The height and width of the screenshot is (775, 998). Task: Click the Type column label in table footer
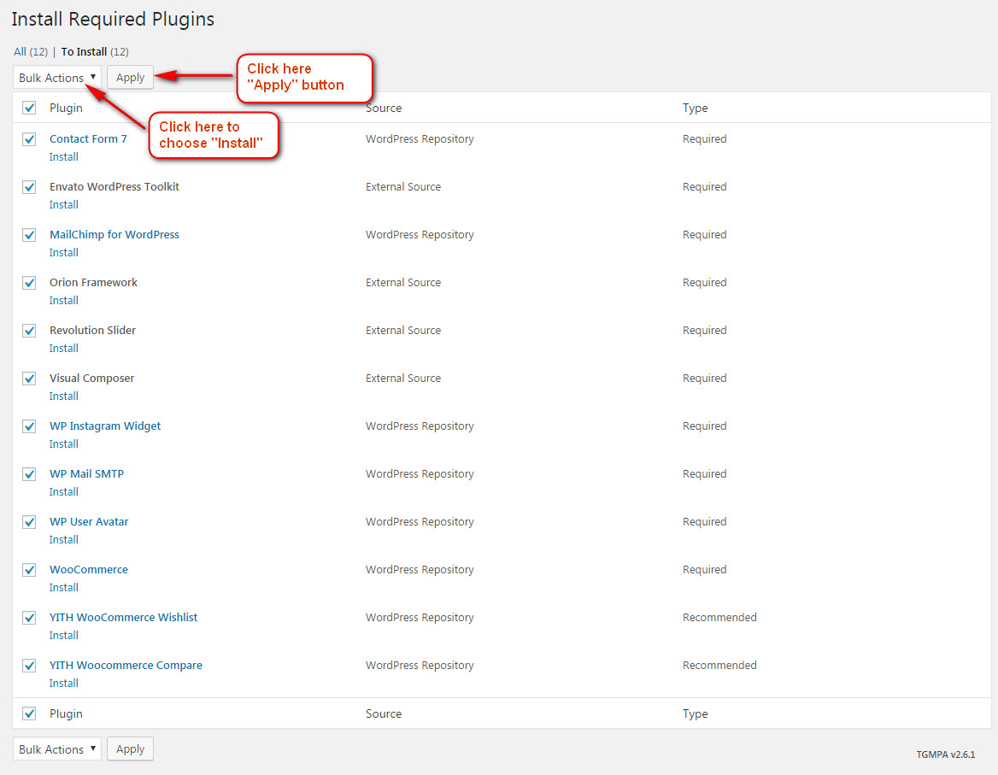click(x=695, y=713)
